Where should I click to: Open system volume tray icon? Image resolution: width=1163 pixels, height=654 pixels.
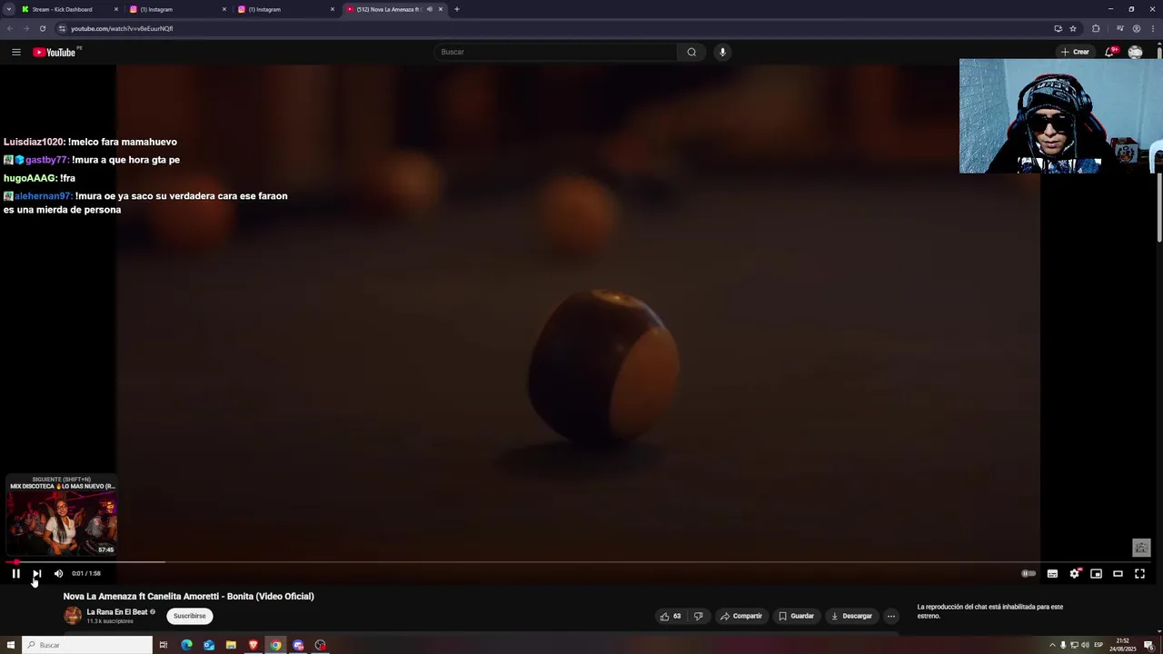pos(1085,645)
